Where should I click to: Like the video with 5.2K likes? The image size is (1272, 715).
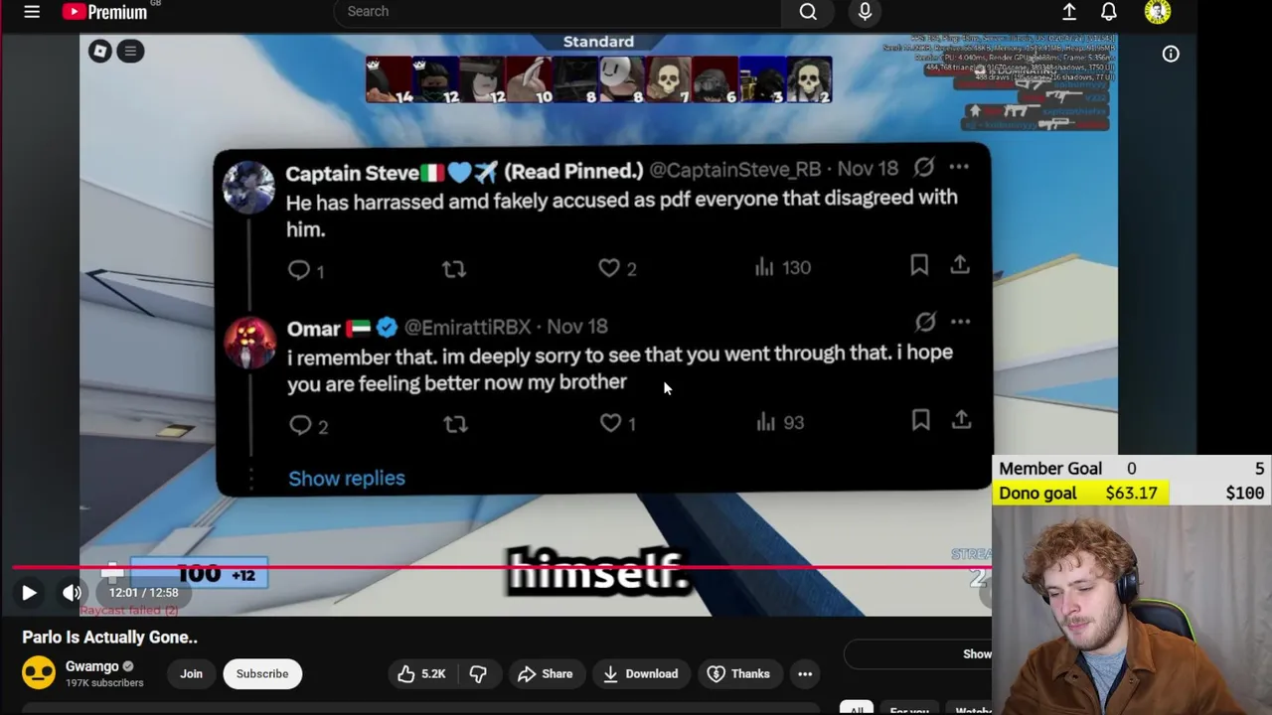(421, 674)
